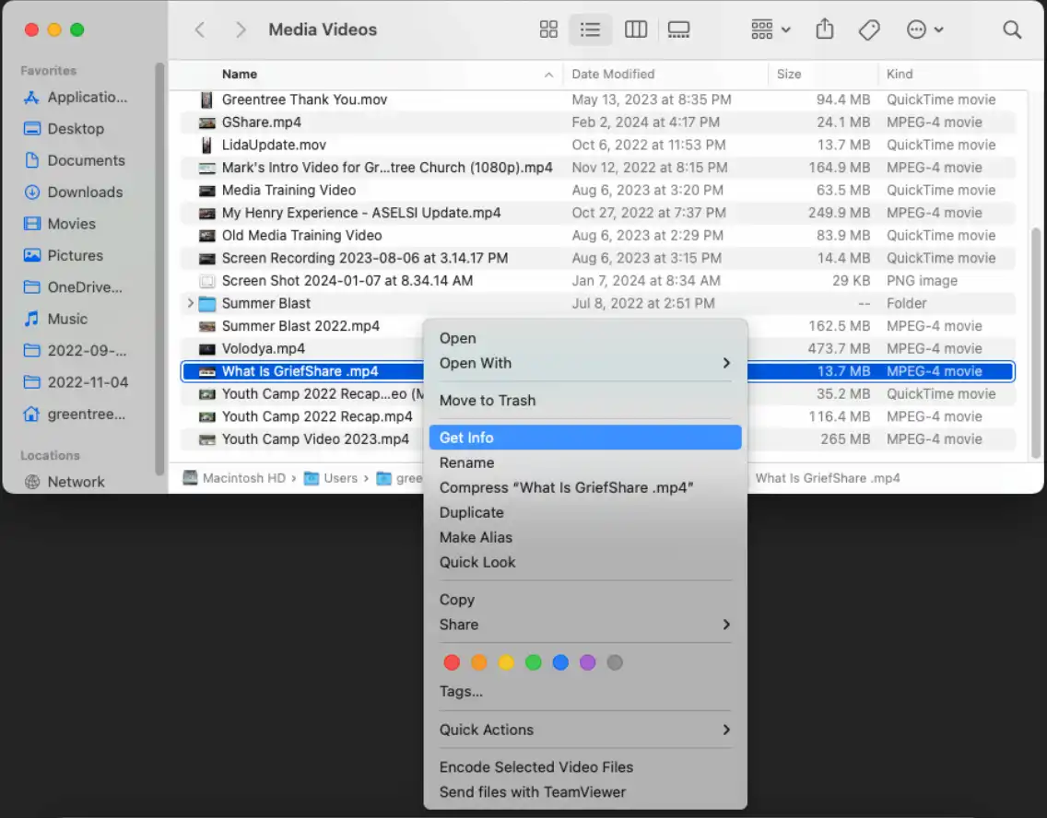
Task: Open the More actions ellipsis dropdown
Action: (924, 29)
